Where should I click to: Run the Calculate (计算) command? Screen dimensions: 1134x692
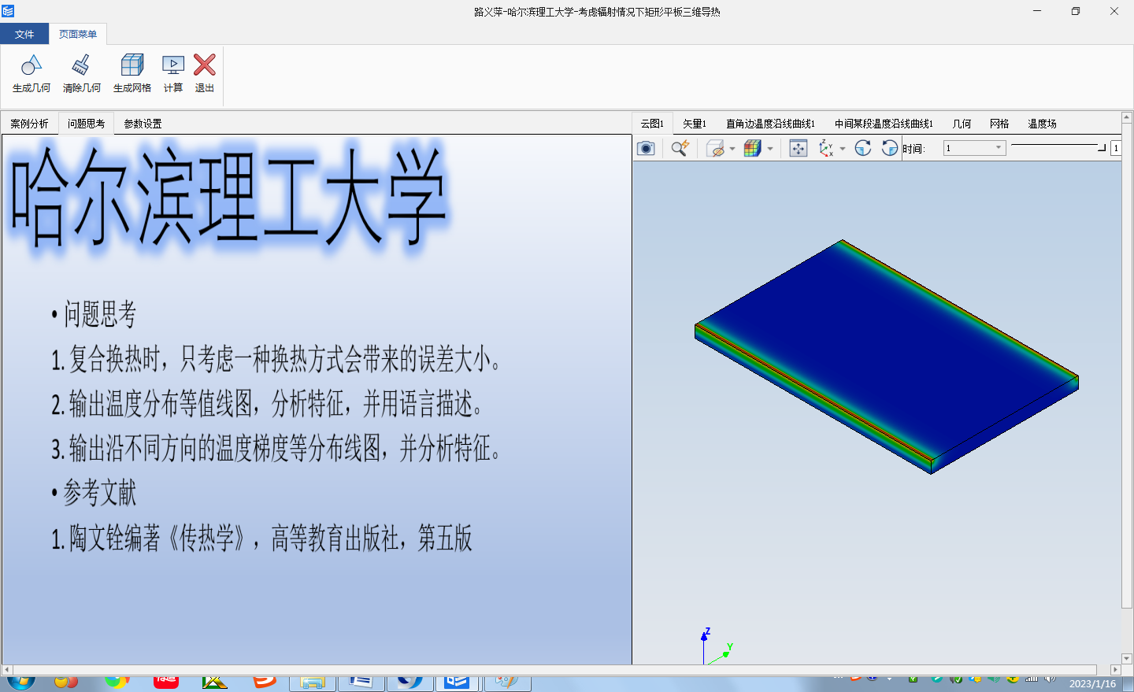point(173,74)
